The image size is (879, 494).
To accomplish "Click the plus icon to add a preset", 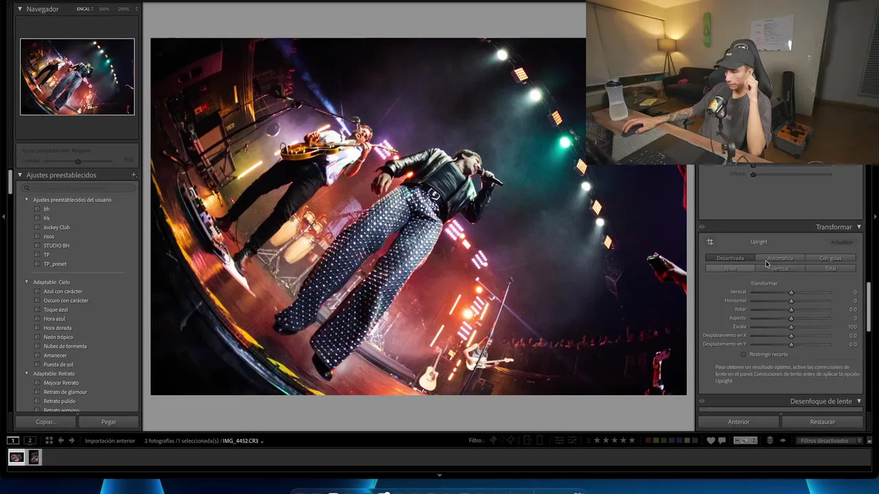I will (x=134, y=175).
